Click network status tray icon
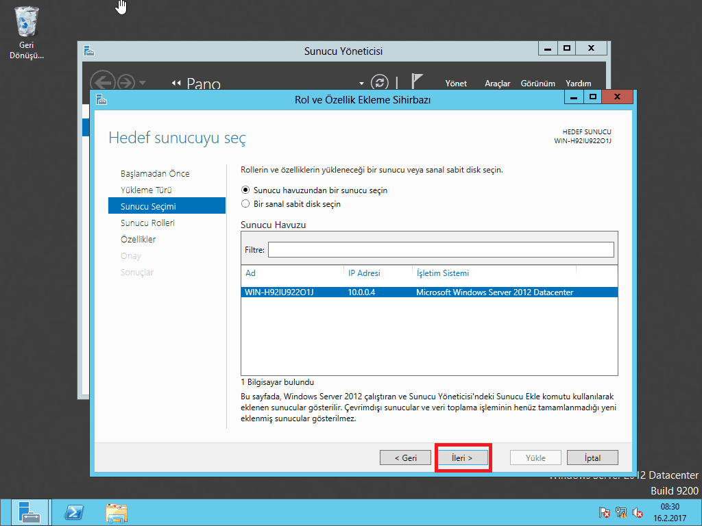Viewport: 702px width, 526px height. pos(621,512)
